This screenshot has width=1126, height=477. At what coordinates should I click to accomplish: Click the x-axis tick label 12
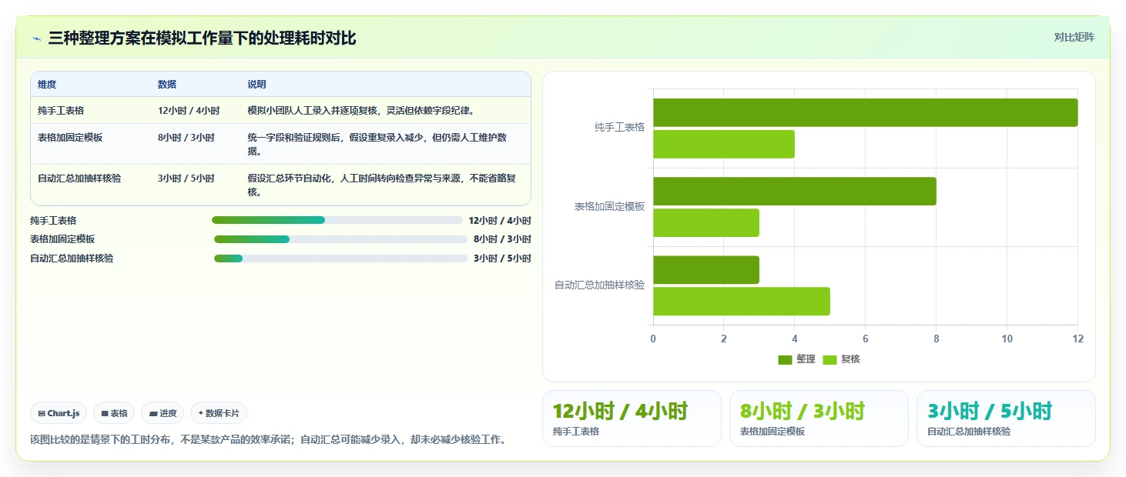click(1077, 339)
